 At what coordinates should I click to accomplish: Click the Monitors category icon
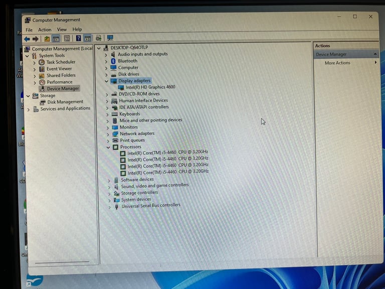(x=115, y=127)
